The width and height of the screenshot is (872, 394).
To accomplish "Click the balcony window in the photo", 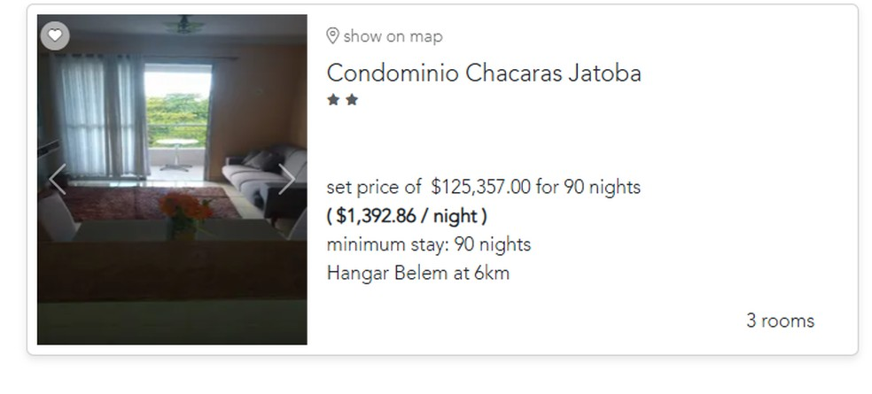I will pyautogui.click(x=176, y=120).
